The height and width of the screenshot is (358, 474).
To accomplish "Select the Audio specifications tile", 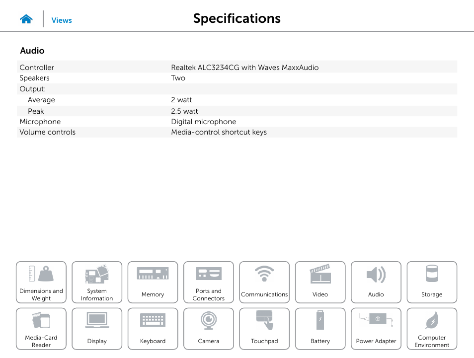I will pyautogui.click(x=376, y=282).
